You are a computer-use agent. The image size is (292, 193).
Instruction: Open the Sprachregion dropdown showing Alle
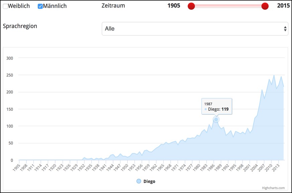click(x=195, y=29)
